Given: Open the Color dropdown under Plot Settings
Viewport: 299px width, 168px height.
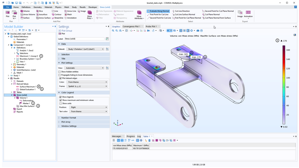Looking at the screenshot, I should pyautogui.click(x=87, y=82).
